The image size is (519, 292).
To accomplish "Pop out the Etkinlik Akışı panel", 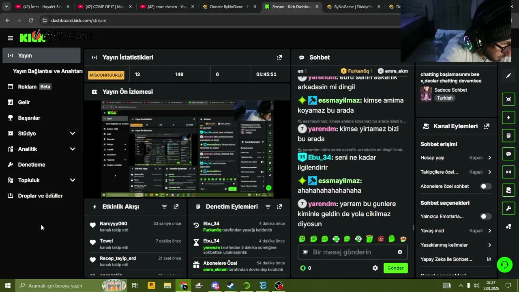I will click(176, 207).
